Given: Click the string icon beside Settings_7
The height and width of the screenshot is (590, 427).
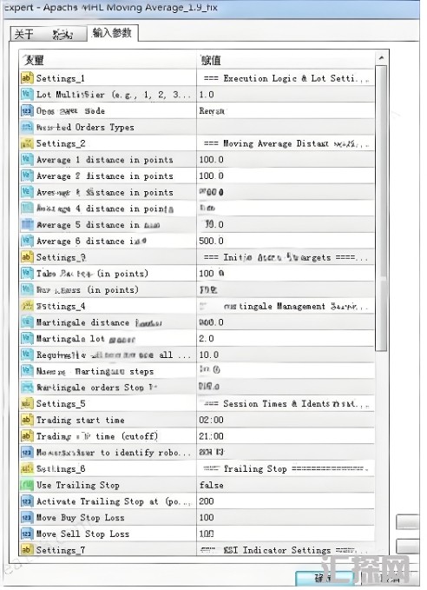Looking at the screenshot, I should click(27, 549).
